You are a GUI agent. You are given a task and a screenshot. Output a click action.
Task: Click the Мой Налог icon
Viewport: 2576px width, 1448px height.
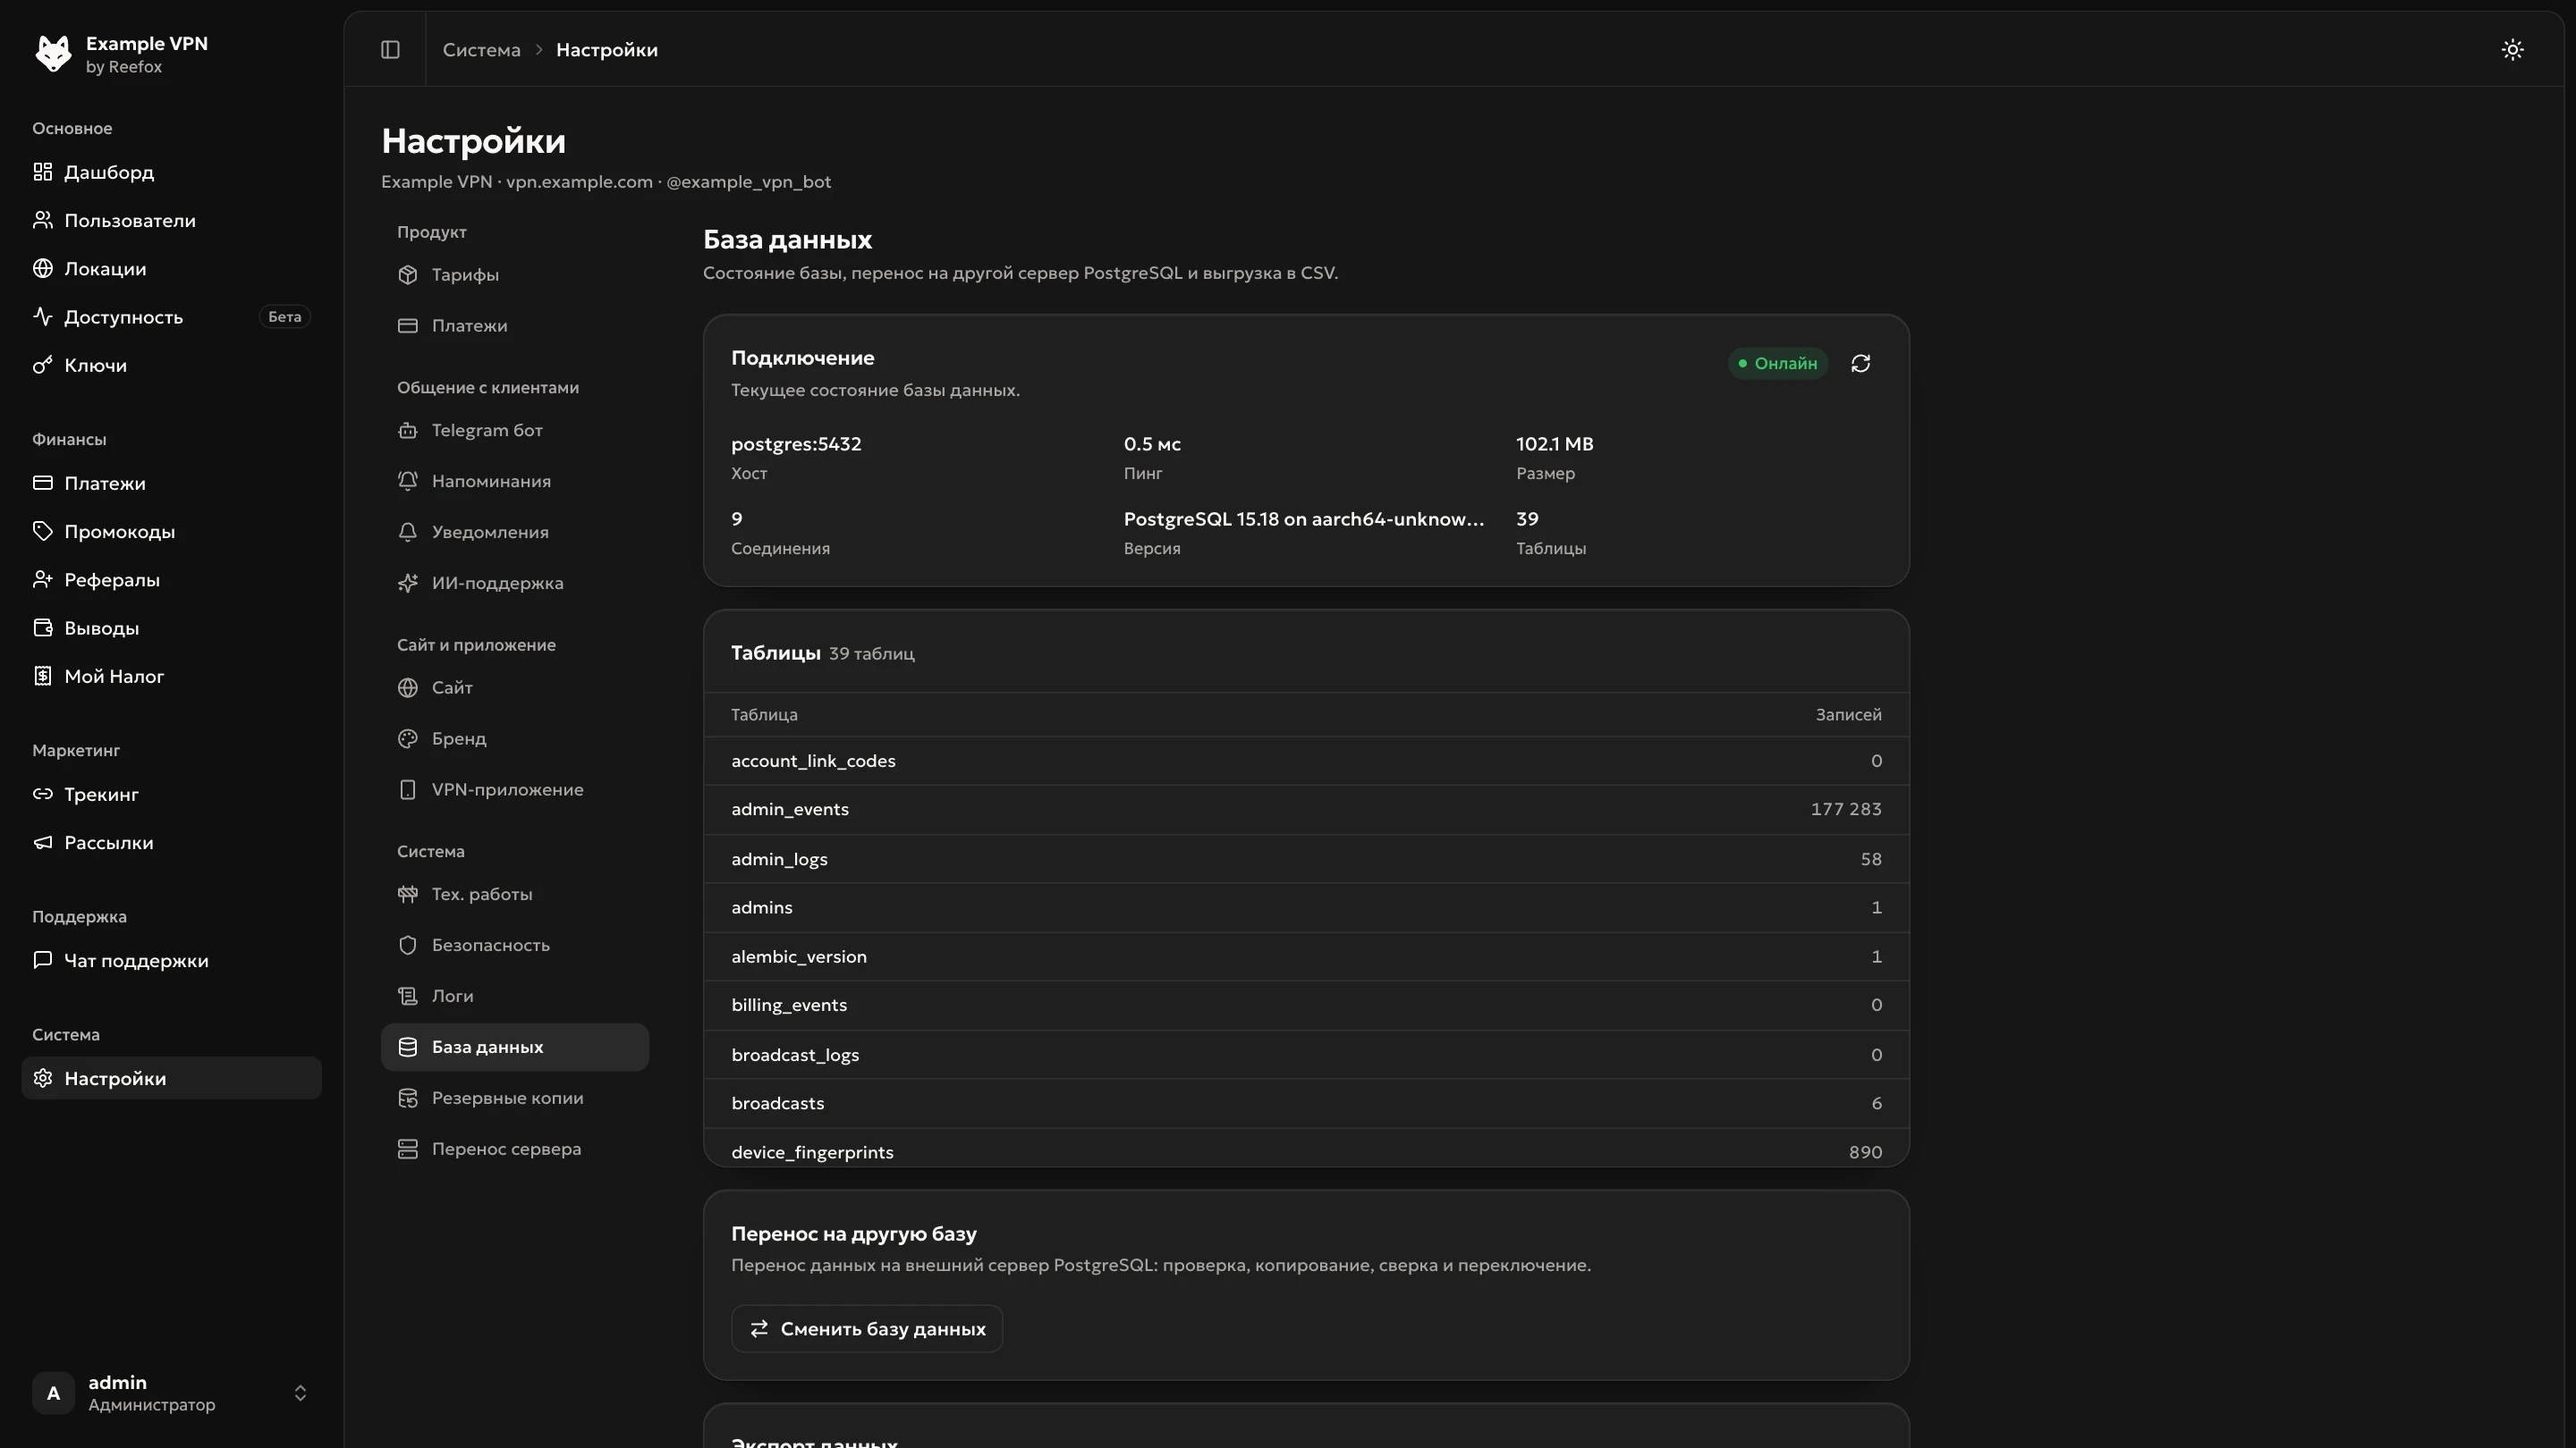[42, 676]
